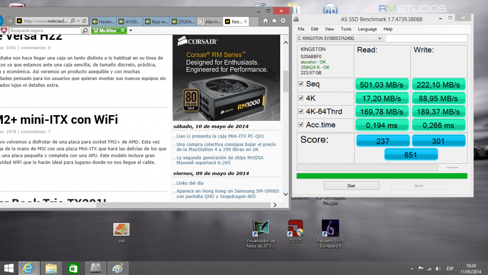Open browser Home icon
The image size is (488, 275).
coord(265,21)
